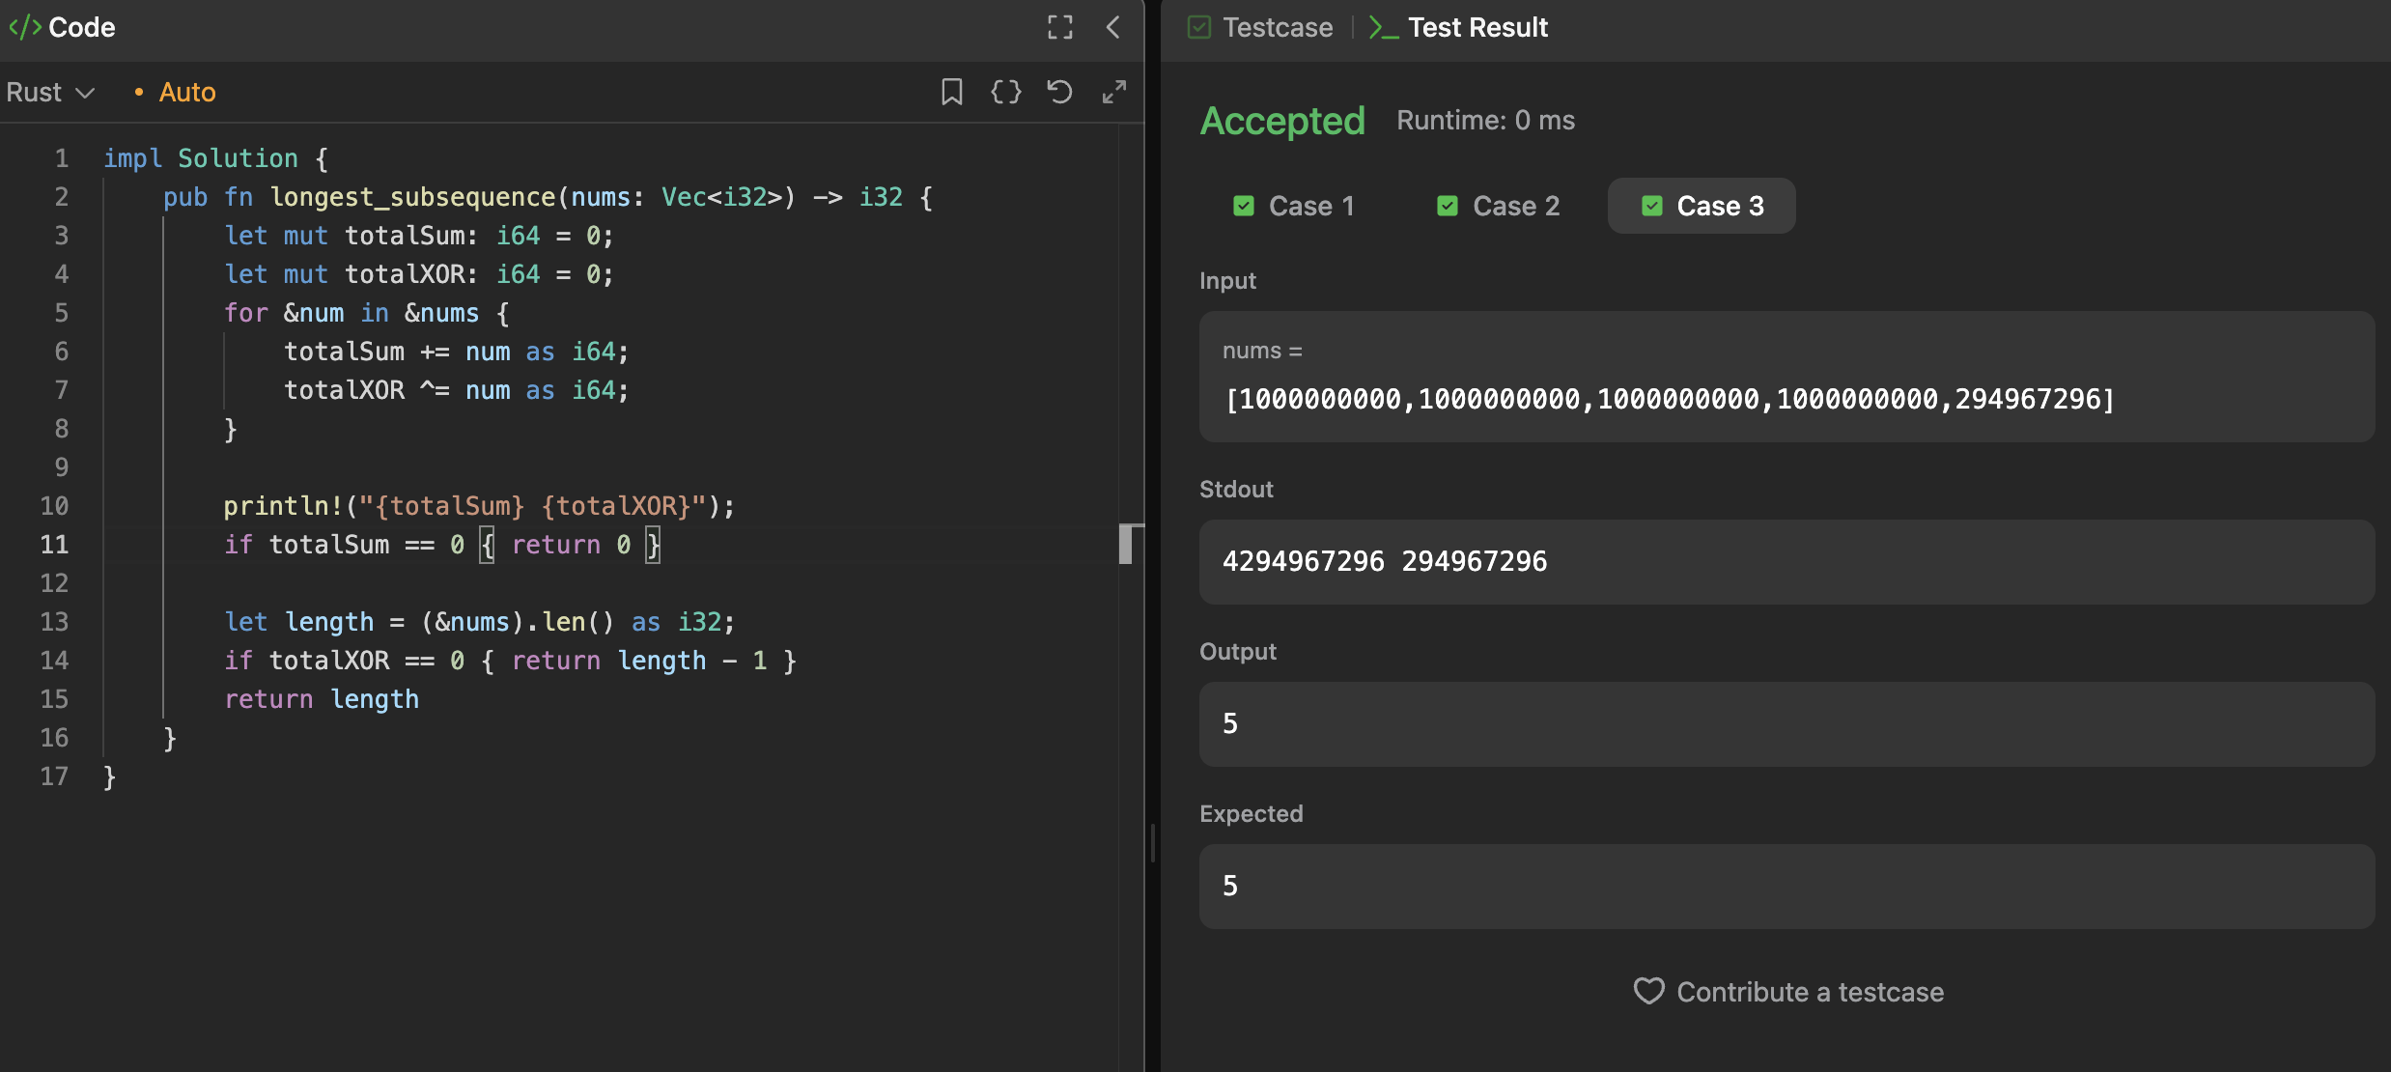The width and height of the screenshot is (2391, 1072).
Task: Click the 'nums =' parameter label
Action: point(1262,351)
